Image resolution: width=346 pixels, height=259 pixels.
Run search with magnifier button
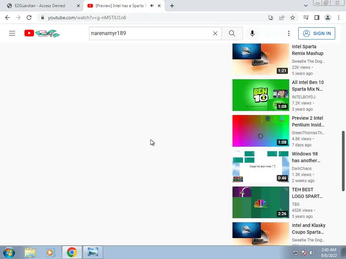point(232,33)
